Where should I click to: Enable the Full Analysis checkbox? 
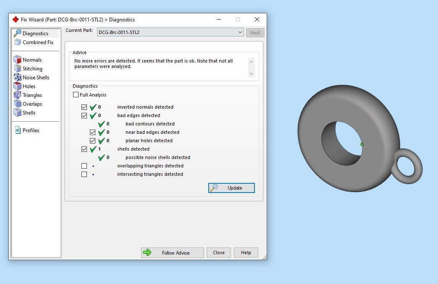tap(76, 94)
